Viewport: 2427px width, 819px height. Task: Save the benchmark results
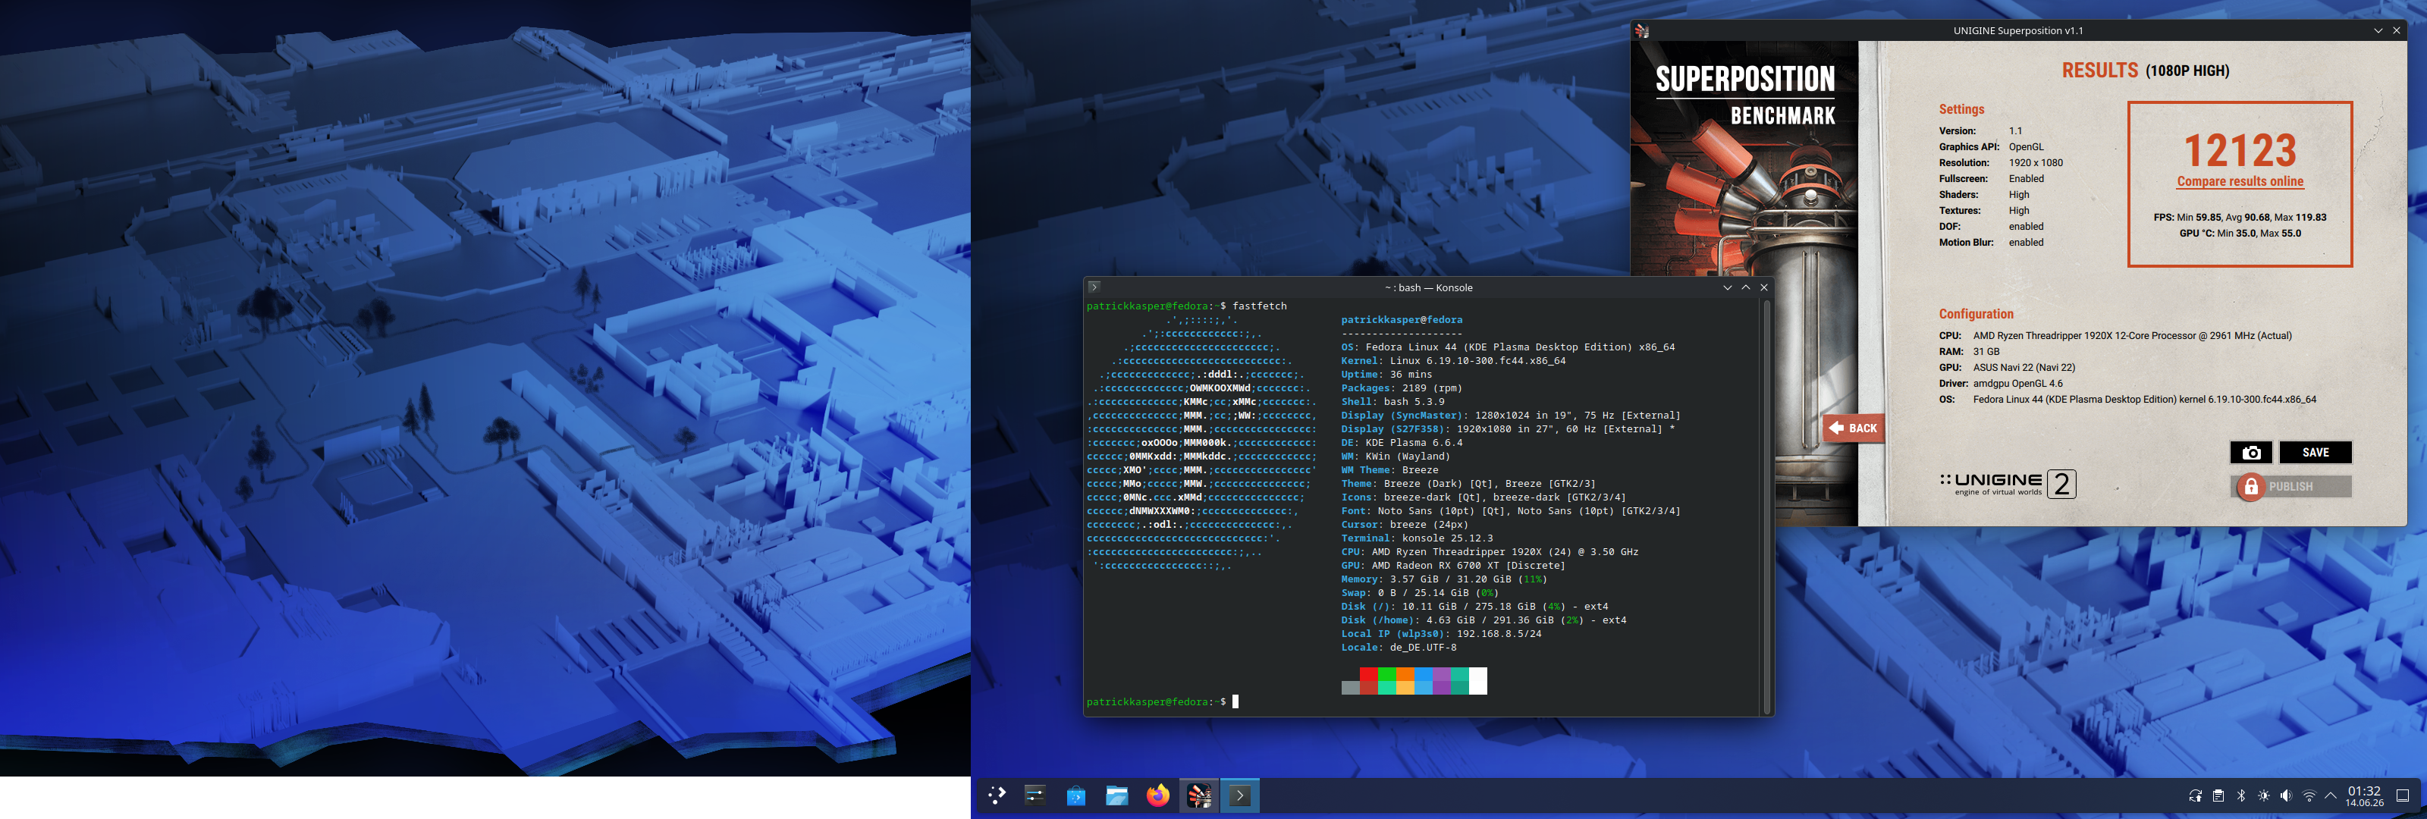(x=2315, y=453)
